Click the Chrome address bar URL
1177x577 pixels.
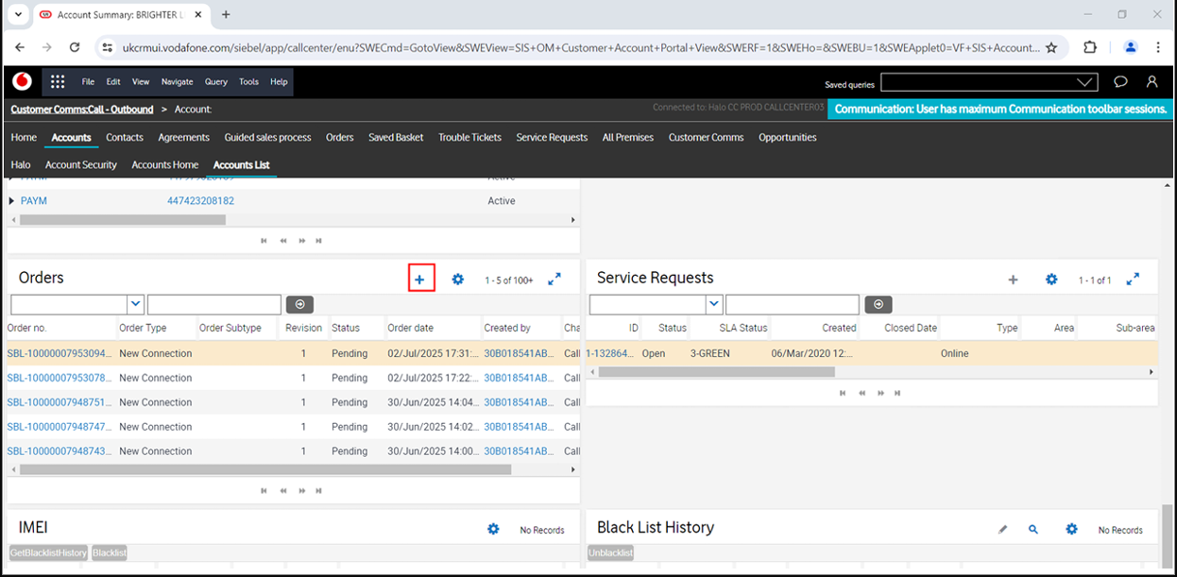pyautogui.click(x=581, y=47)
